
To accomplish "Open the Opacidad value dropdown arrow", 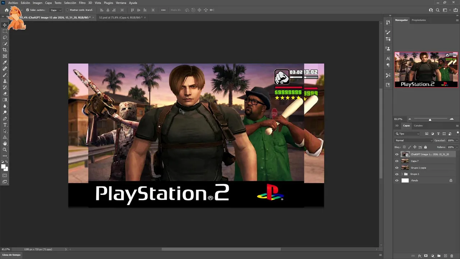I will 457,140.
